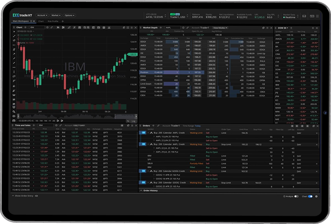Click the download chart icon
The width and height of the screenshot is (331, 224).
pyautogui.click(x=109, y=28)
